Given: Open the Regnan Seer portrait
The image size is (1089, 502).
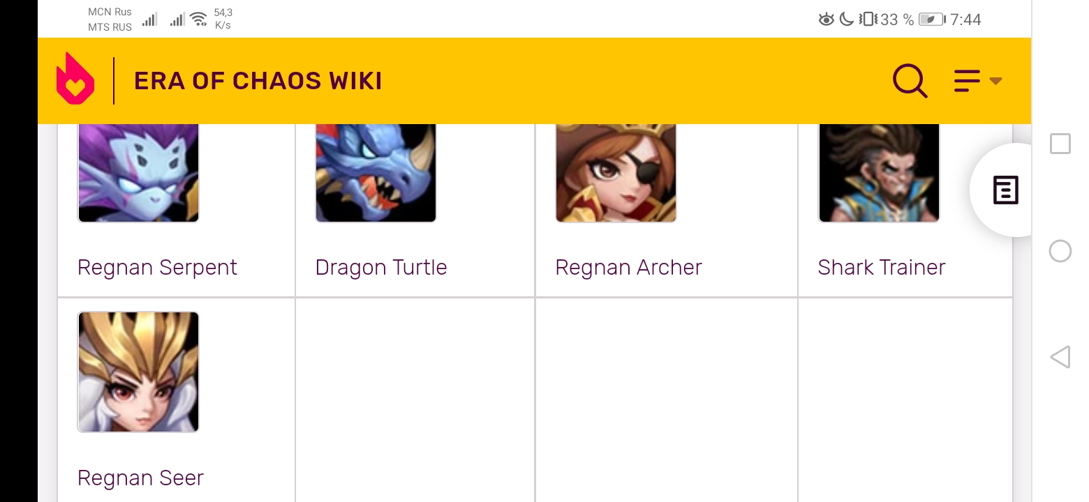Looking at the screenshot, I should click(x=138, y=372).
